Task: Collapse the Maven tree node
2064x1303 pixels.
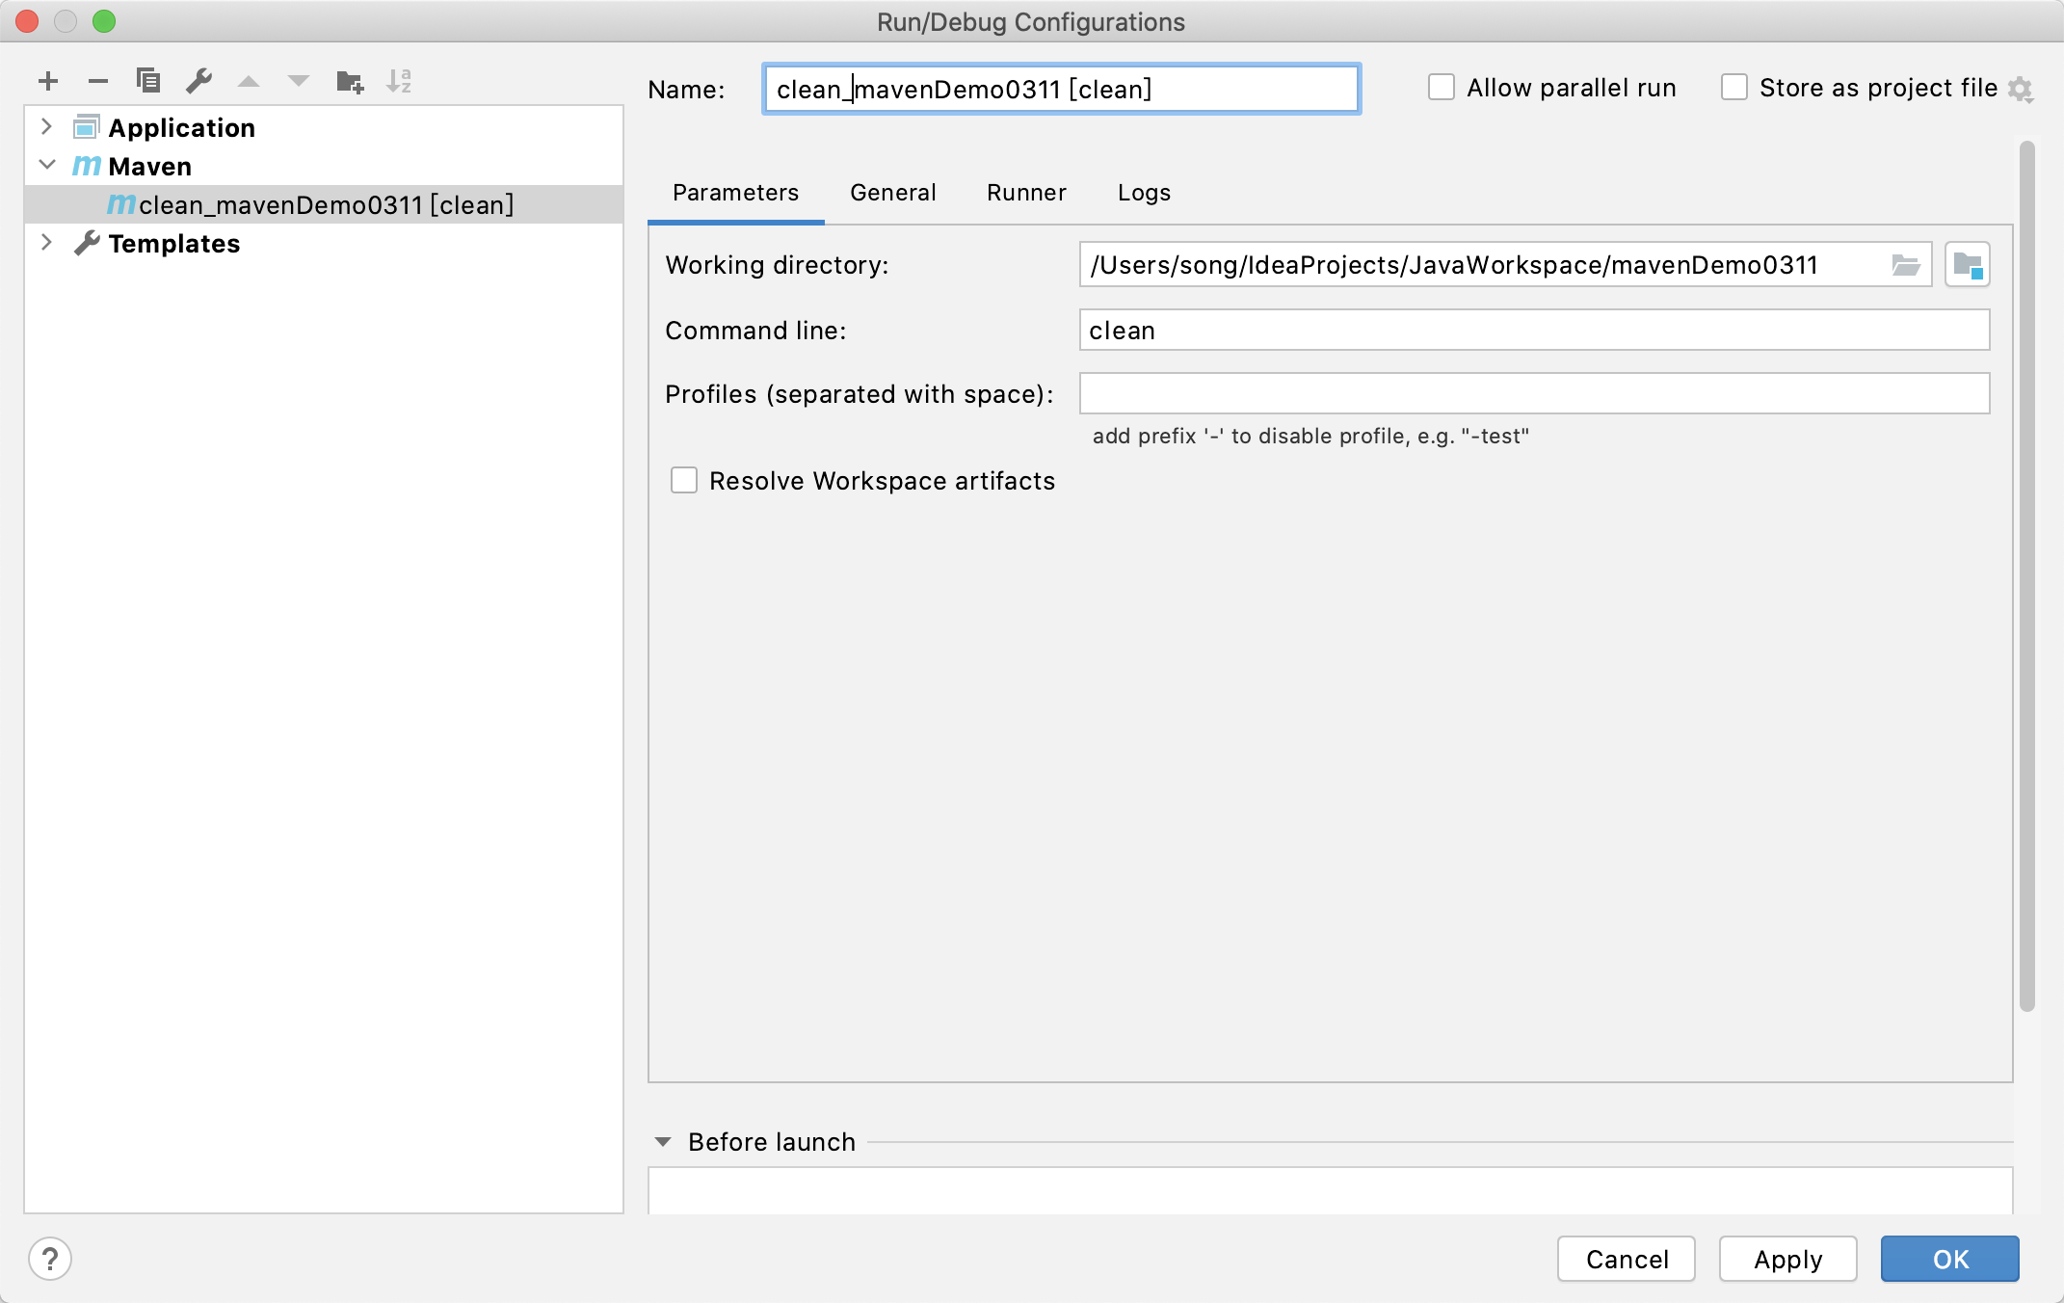Action: 46,166
